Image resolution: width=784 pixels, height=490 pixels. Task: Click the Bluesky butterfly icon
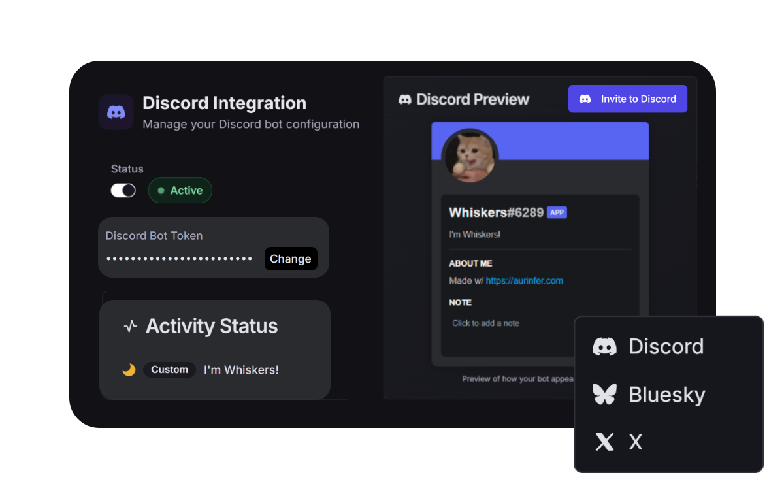[604, 395]
